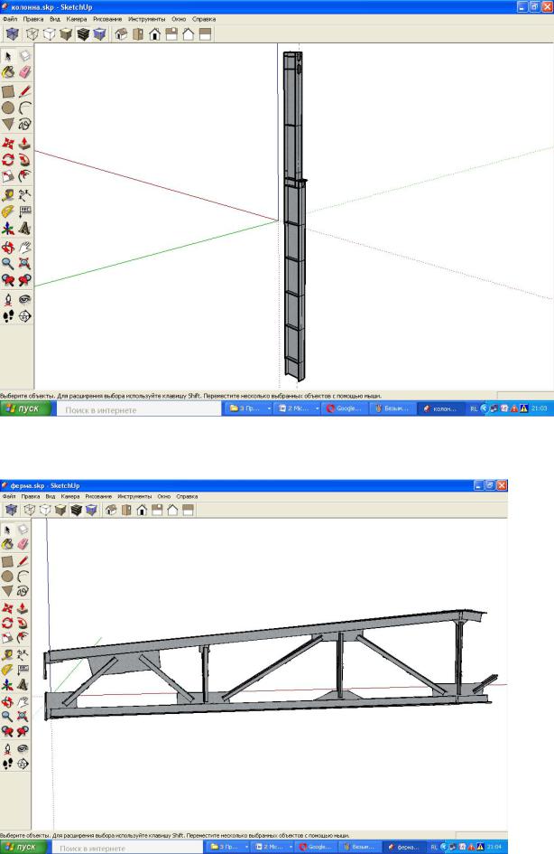
Task: Select the red pencil Line tool in колонна.skp window
Action: tap(24, 91)
